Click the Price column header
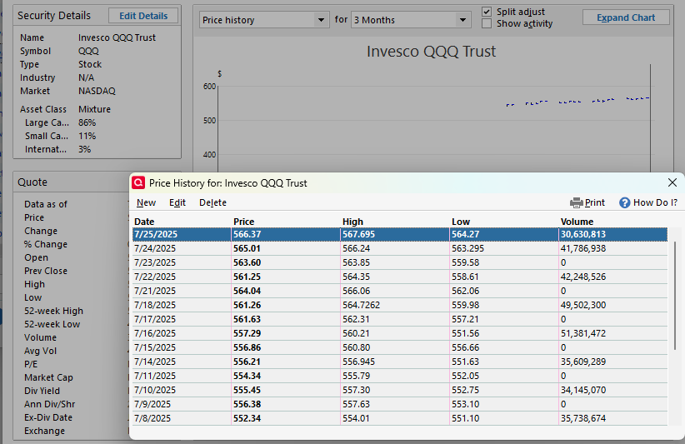The height and width of the screenshot is (444, 685). [244, 222]
